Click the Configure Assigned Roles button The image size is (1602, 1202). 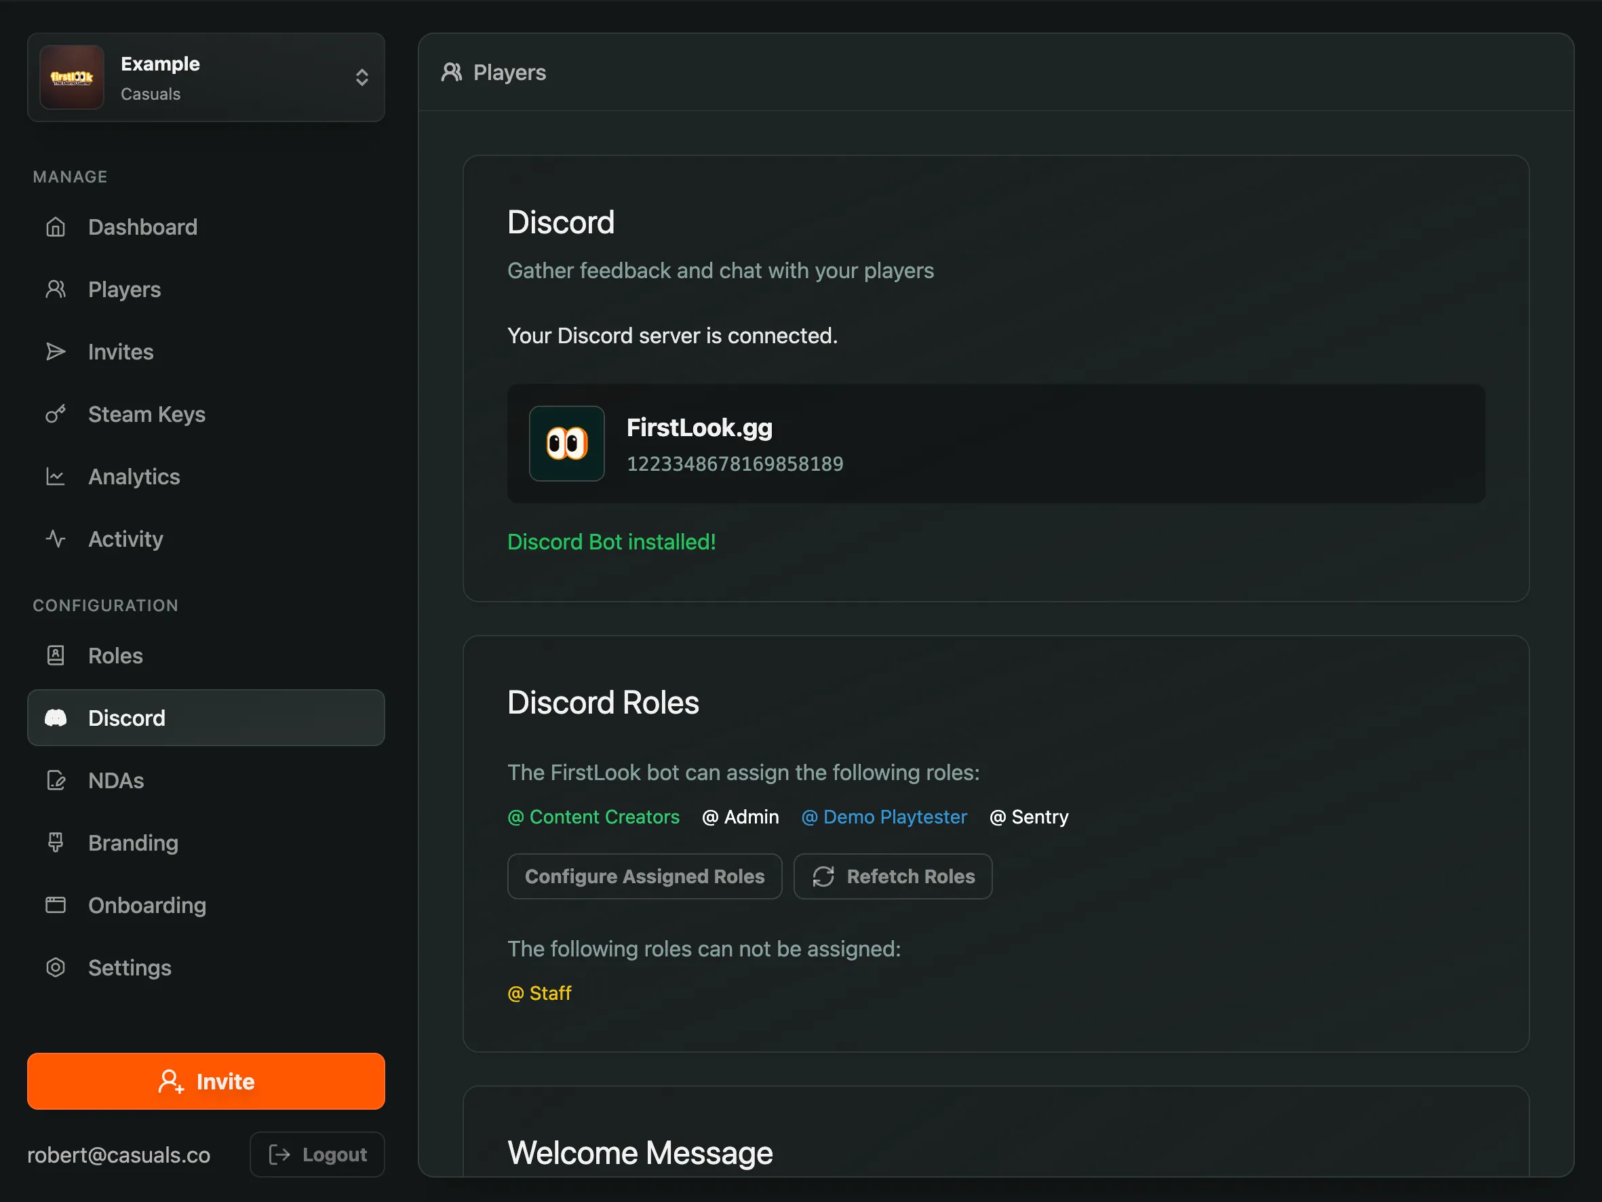pos(644,876)
